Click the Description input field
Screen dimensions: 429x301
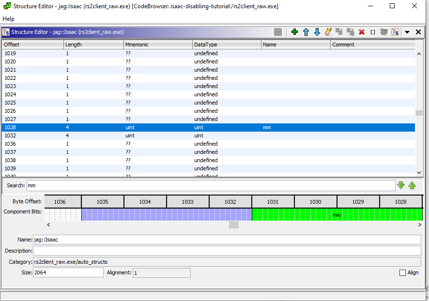pyautogui.click(x=227, y=251)
